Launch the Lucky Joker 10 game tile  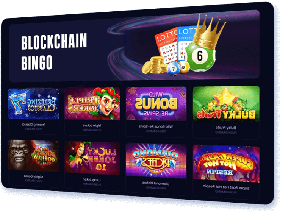point(92,158)
